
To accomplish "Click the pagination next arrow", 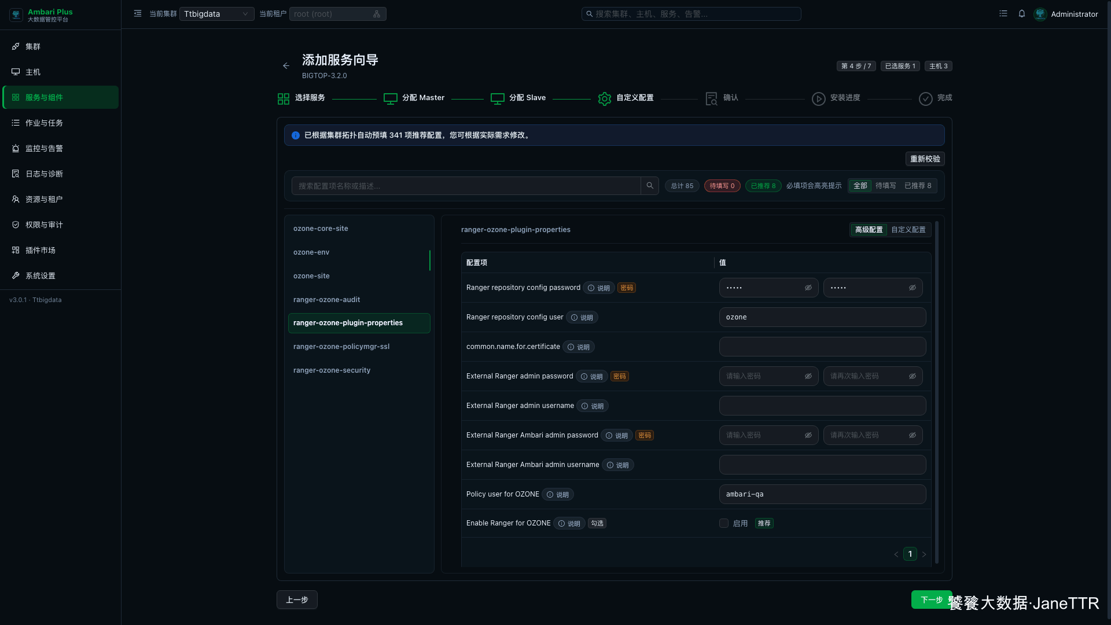I will 924,554.
